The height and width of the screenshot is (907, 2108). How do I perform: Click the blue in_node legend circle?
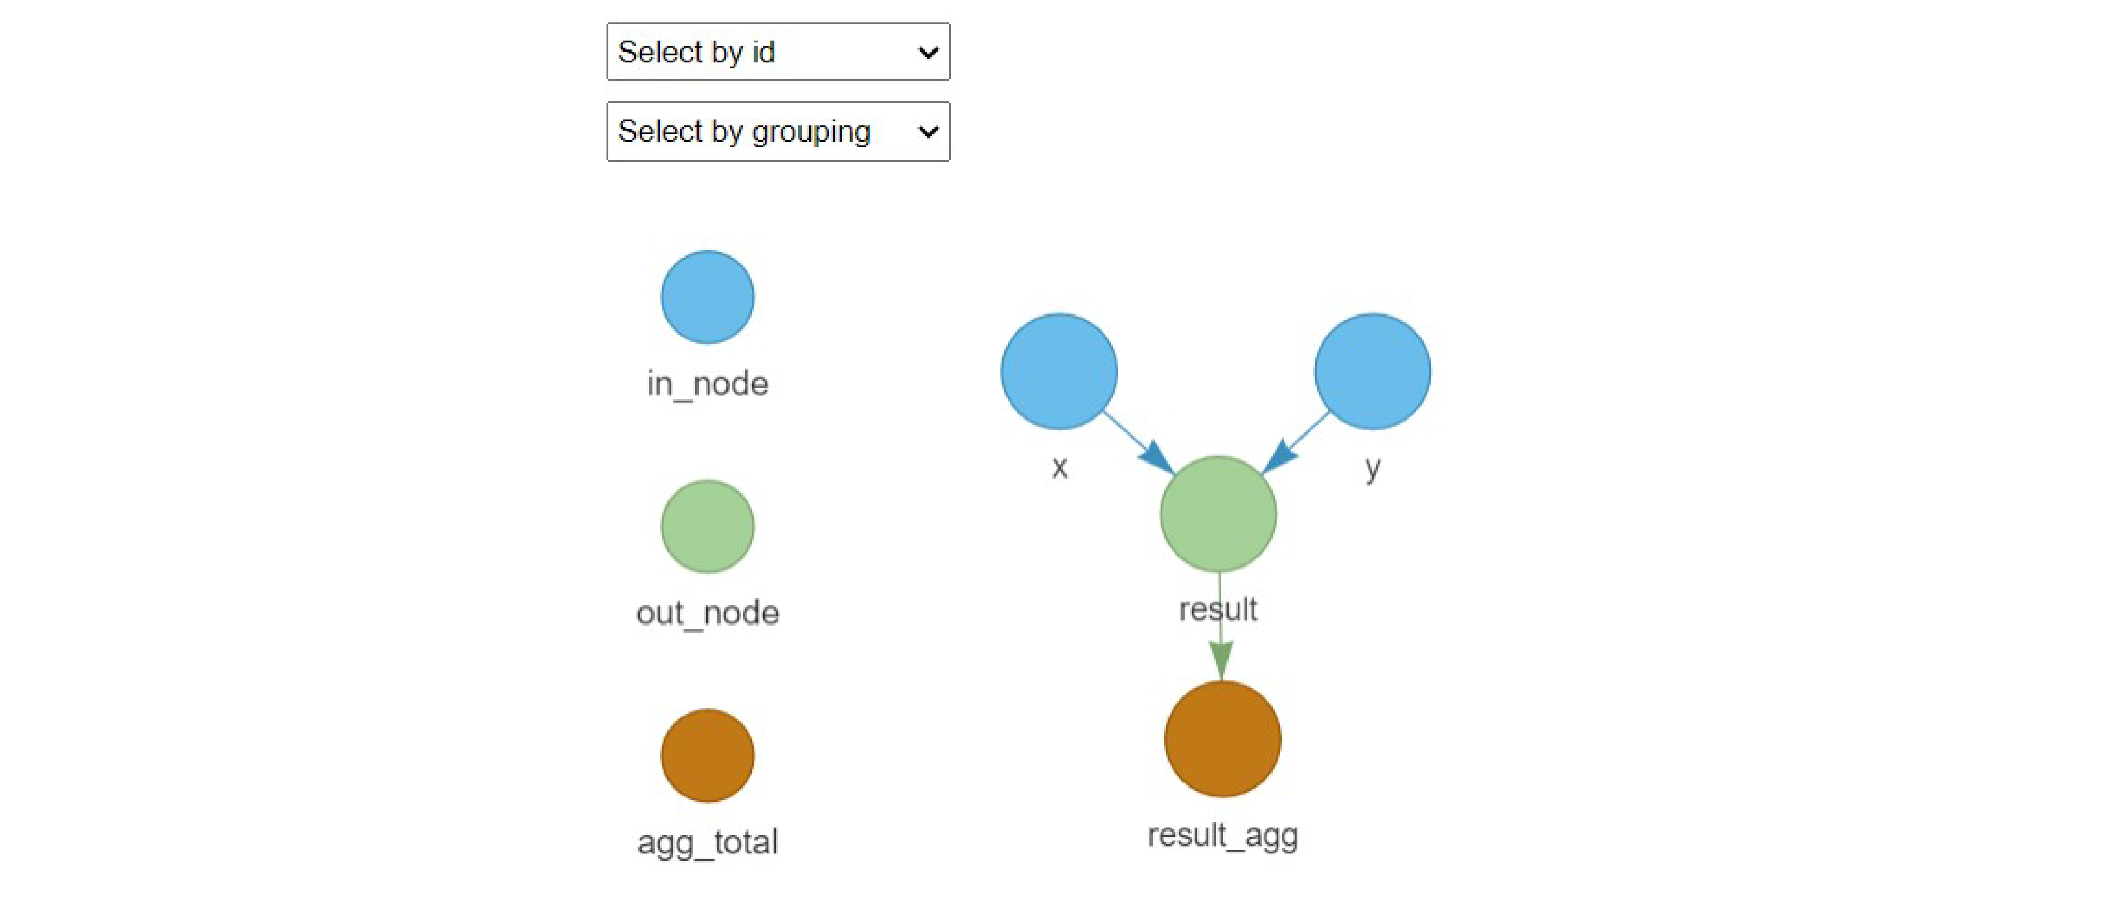pyautogui.click(x=707, y=297)
